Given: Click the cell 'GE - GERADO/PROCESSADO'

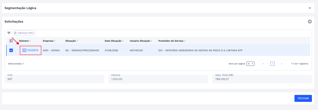Looking at the screenshot, I should click(82, 50).
